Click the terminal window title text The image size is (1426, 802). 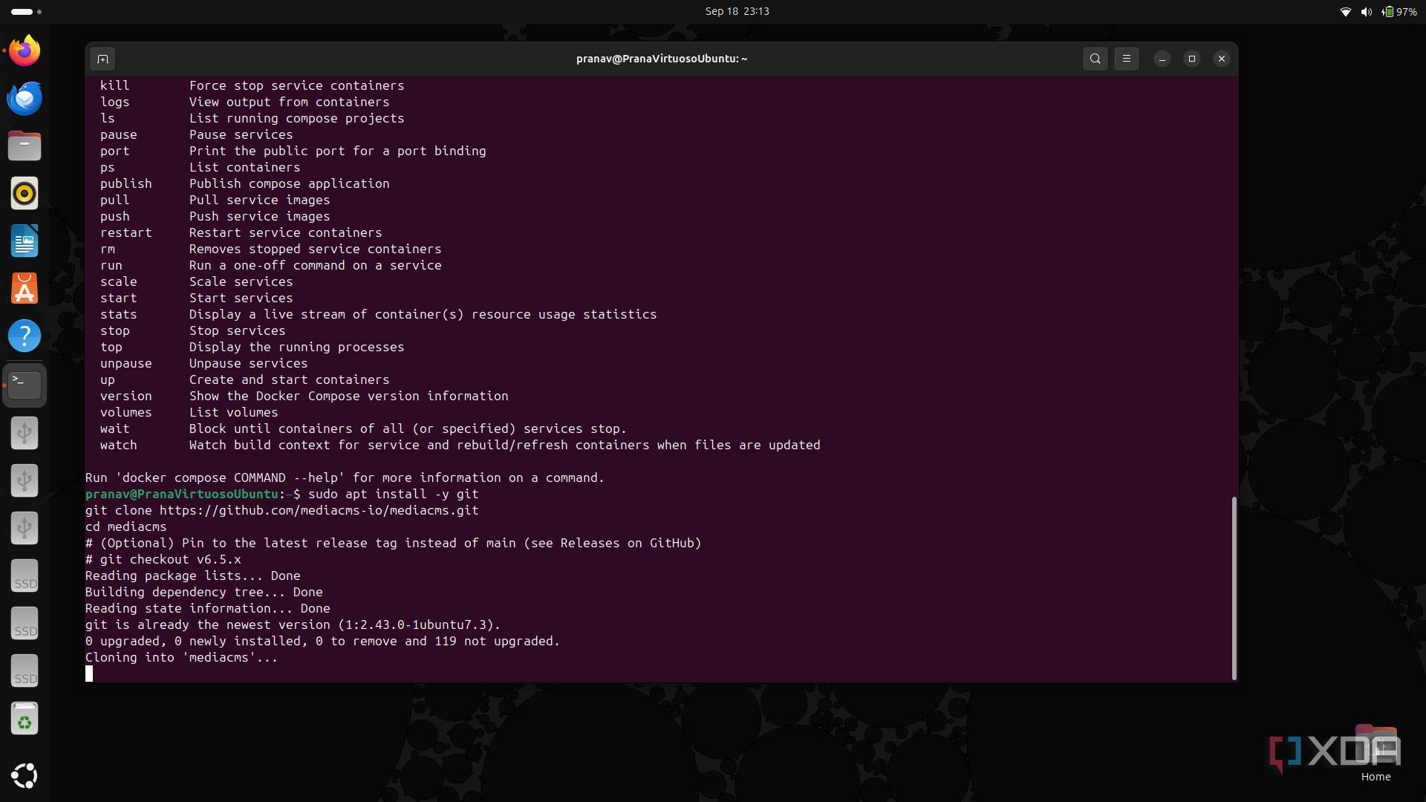(x=661, y=59)
